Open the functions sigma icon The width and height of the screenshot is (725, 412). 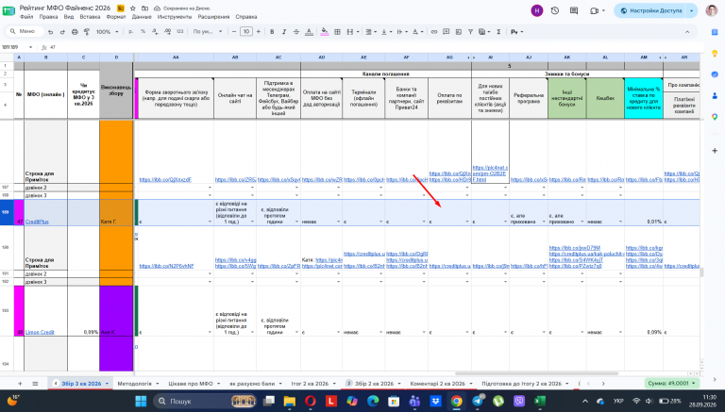pos(498,32)
